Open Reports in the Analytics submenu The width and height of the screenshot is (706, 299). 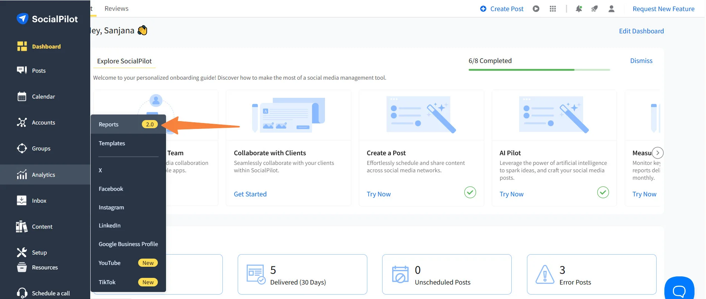128,124
